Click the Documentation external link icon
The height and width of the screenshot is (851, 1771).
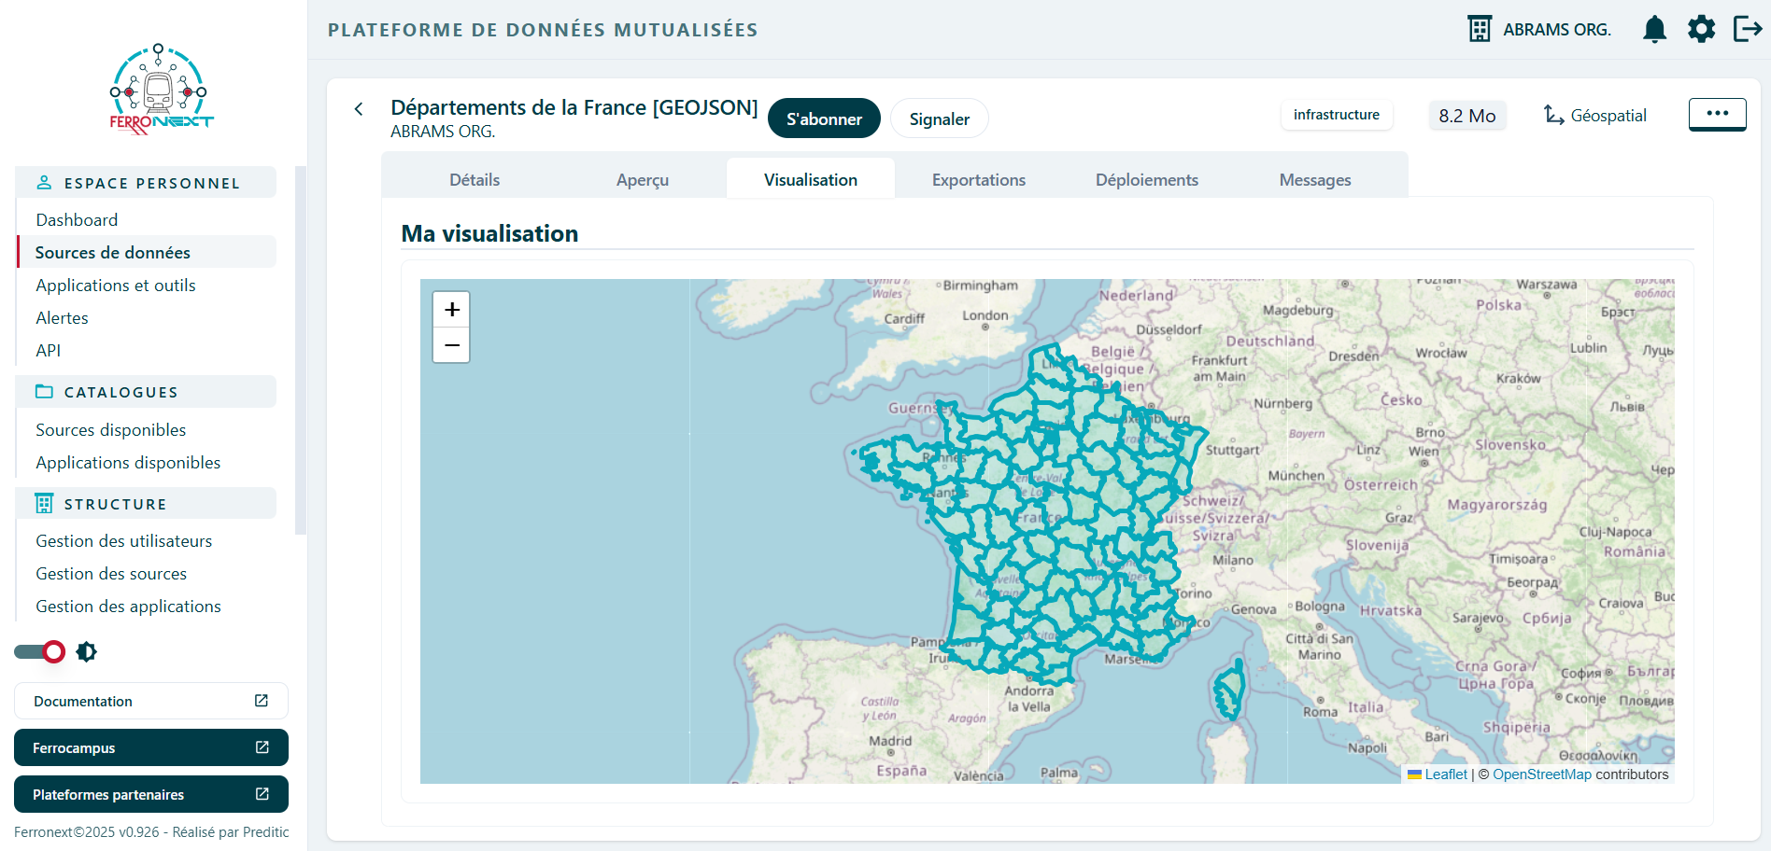262,701
